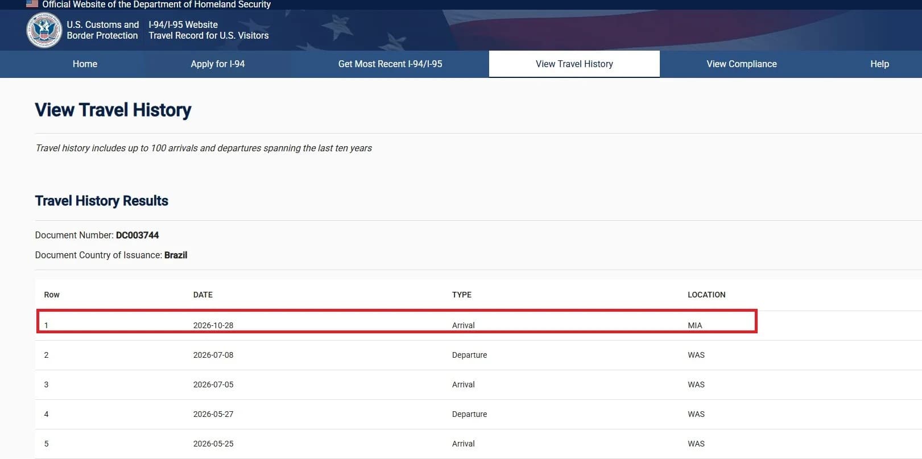Select the 2026-05-27 departure entry
The image size is (922, 459).
pos(478,414)
